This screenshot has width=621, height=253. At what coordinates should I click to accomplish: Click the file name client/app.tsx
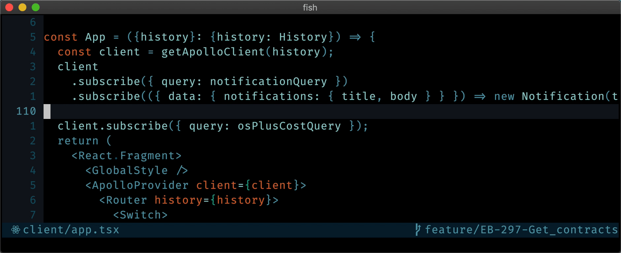coord(71,230)
